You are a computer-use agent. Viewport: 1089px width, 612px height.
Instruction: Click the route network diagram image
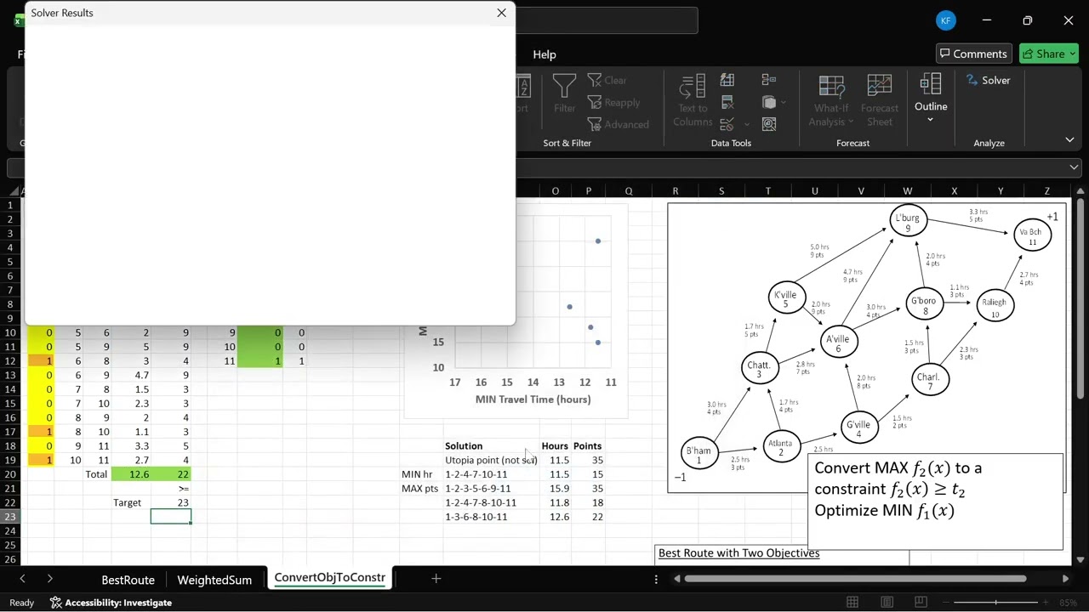(x=868, y=347)
